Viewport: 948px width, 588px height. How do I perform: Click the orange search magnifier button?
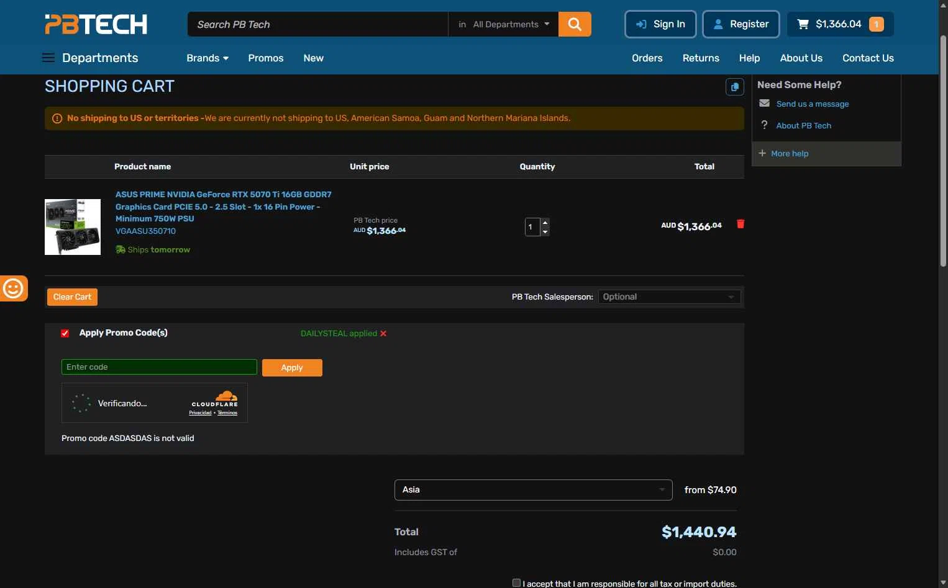pos(575,24)
